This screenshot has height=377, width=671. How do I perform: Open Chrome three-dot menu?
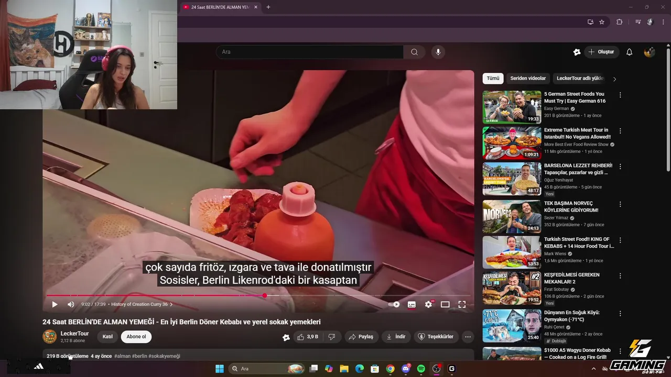tap(663, 22)
